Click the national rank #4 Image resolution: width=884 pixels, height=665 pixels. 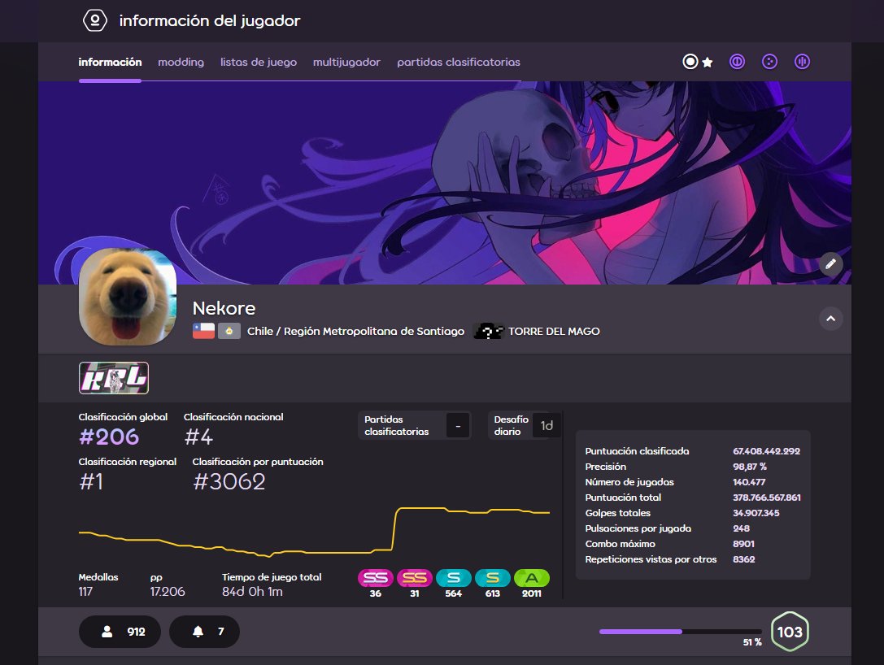198,437
